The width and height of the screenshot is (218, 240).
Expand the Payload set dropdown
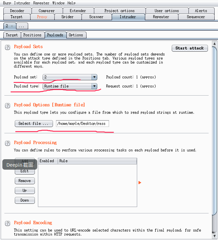click(x=94, y=77)
